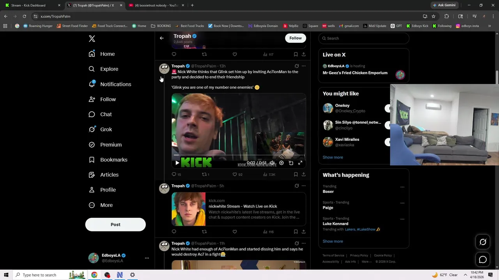Bookmark this page with the star icon

[x=434, y=16]
